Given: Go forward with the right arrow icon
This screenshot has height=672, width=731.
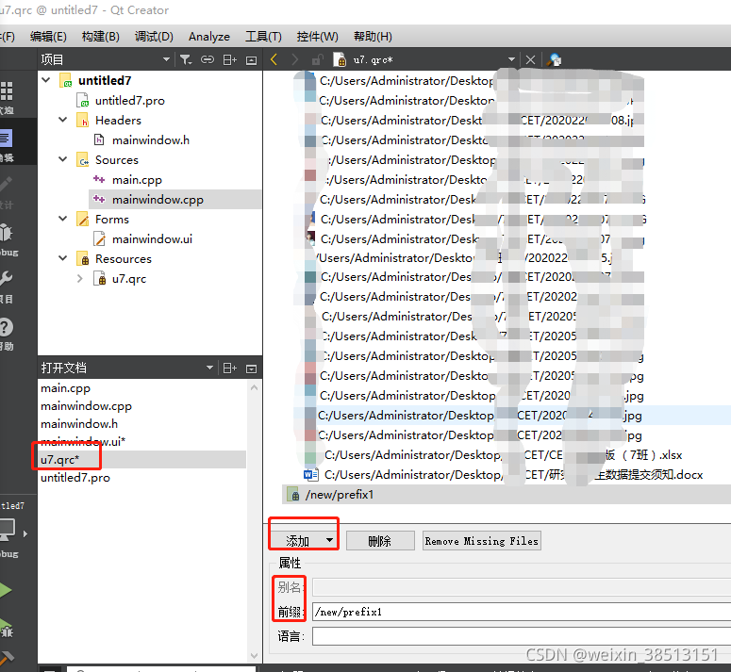Looking at the screenshot, I should 294,59.
